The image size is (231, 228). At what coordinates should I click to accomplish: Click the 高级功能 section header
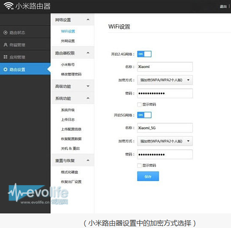[72, 86]
